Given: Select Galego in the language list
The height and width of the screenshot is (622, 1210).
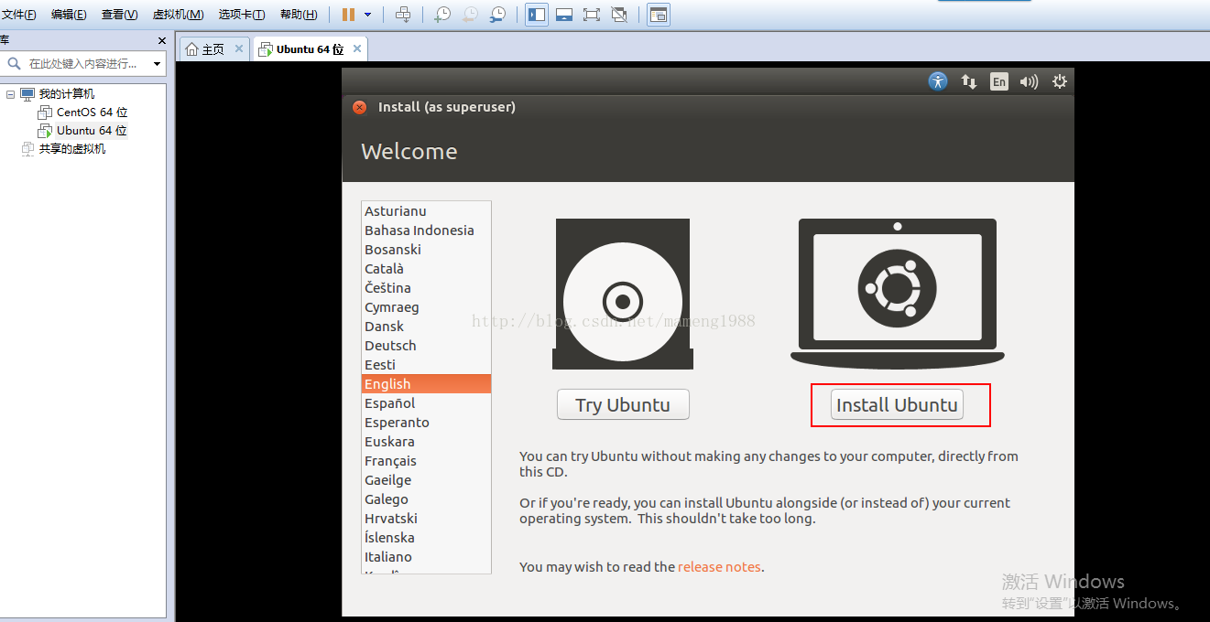Looking at the screenshot, I should coord(427,499).
